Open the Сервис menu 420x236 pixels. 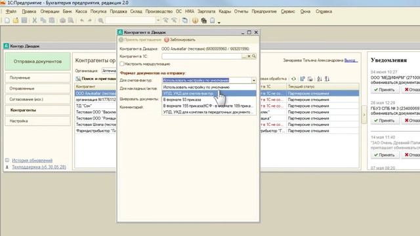click(287, 12)
